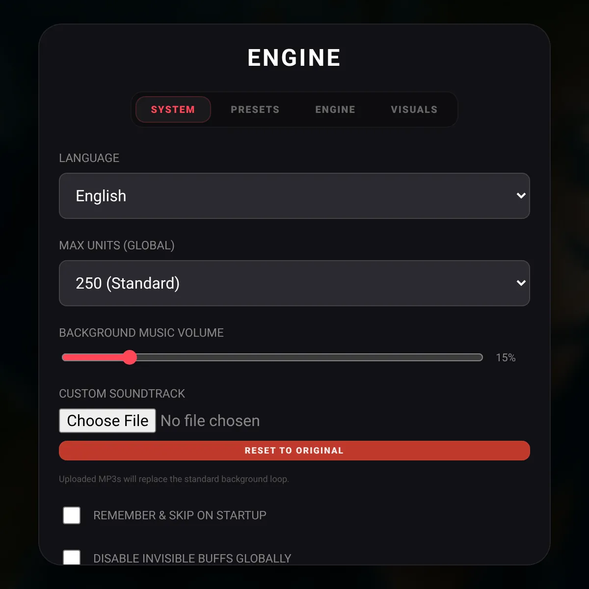Set music volume by clicking mid slider track

(272, 357)
